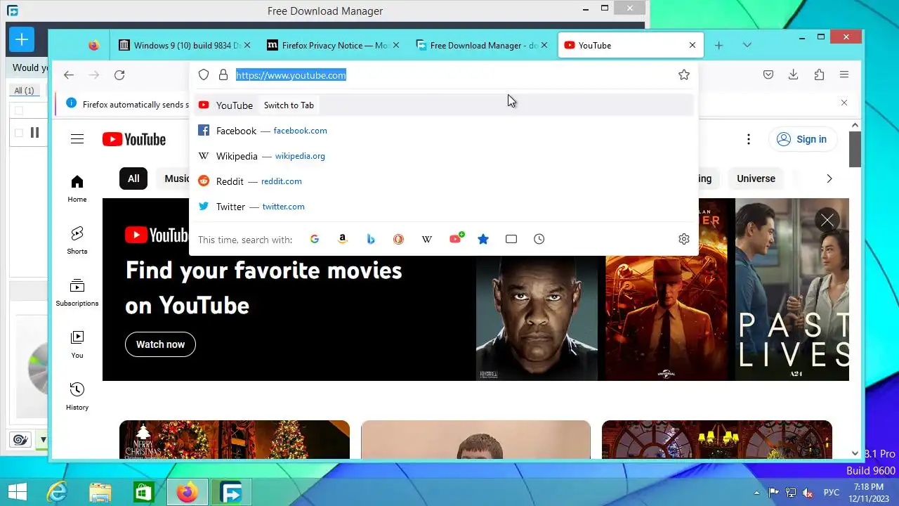Click Switch to Tab YouTube suggestion
Screen dimensions: 899x506
coord(444,105)
